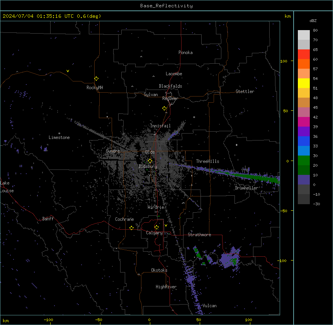The height and width of the screenshot is (325, 333).
Task: Select the pink 42-45 dBZ legend swatch
Action: point(304,112)
